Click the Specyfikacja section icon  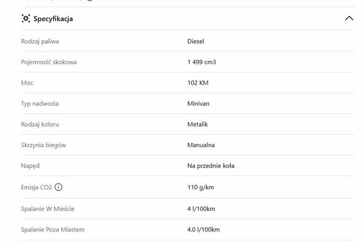tap(26, 18)
